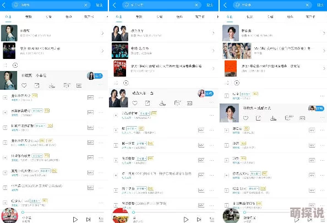Screen dimensions: 327x223
Task: Play the current track in duo artist screen's mini player
Action: 186,220
